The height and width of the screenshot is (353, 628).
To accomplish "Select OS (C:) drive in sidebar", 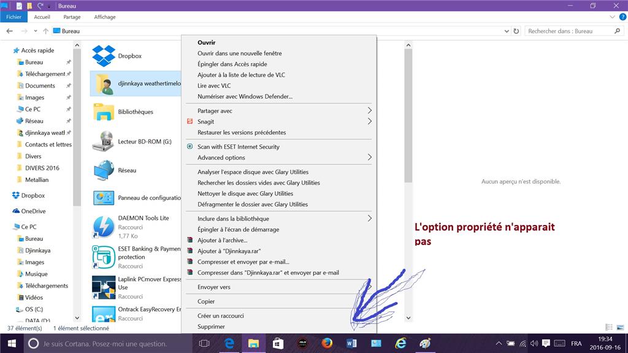I will point(34,309).
